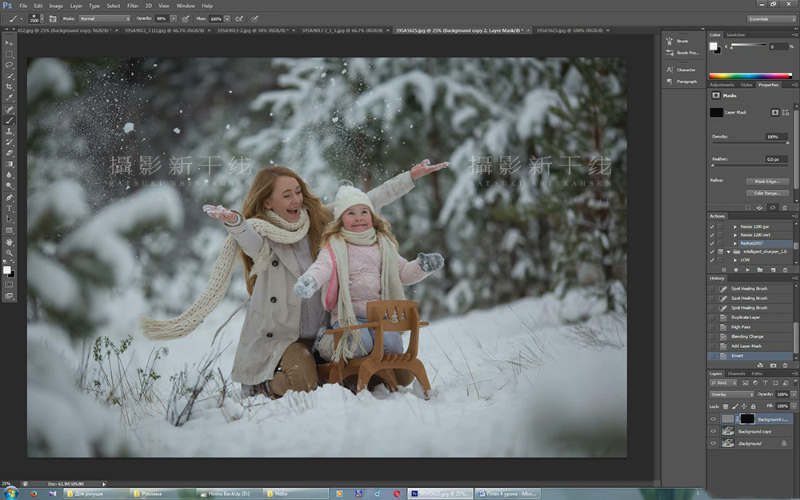Set history brush source at Invert state
The height and width of the screenshot is (500, 800).
712,356
